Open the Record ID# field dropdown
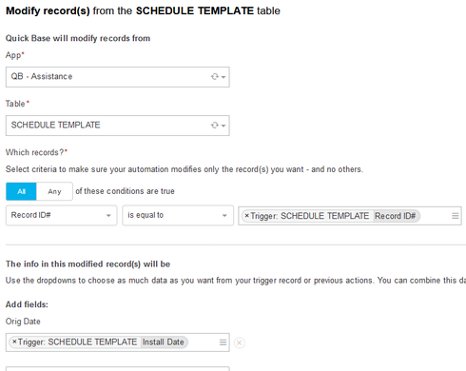Screen dimensions: 466x371 coord(62,215)
